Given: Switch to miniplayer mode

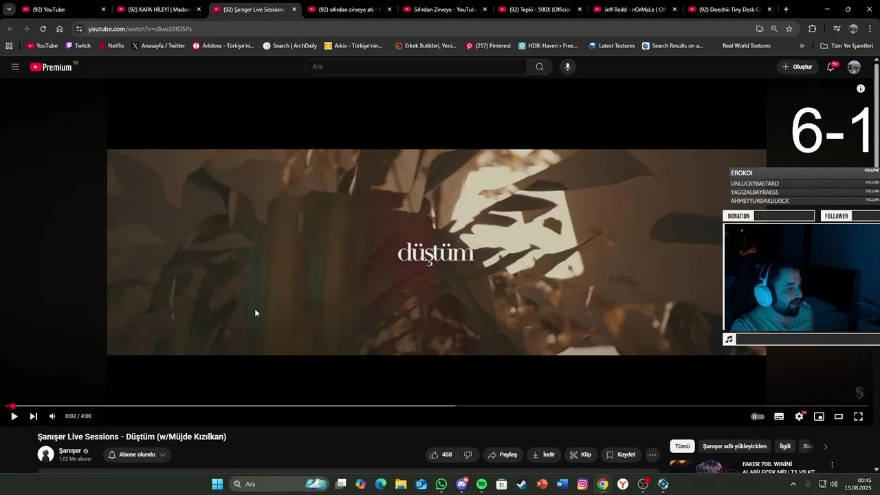Looking at the screenshot, I should pos(819,416).
